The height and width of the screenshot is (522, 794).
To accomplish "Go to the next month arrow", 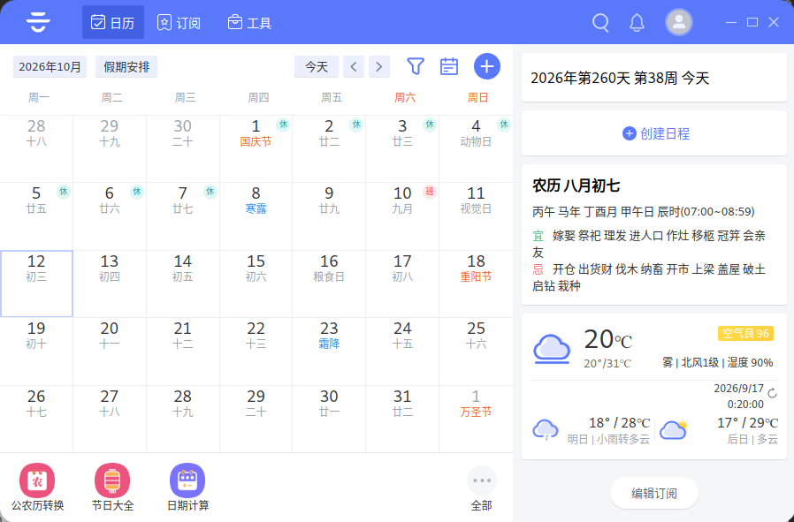I will pyautogui.click(x=378, y=67).
